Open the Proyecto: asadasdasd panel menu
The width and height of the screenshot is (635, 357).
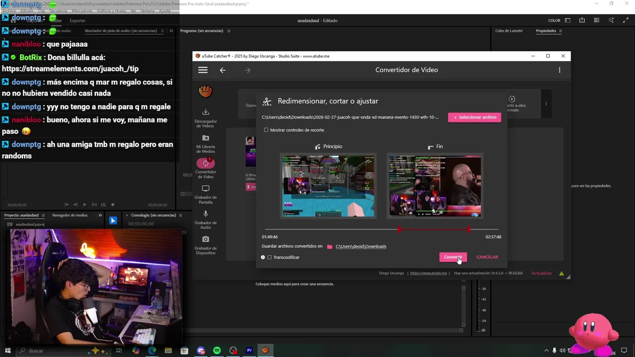coord(43,215)
